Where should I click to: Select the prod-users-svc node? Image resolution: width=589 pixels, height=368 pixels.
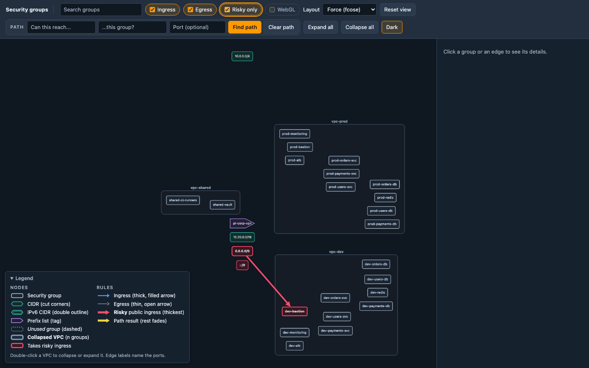coord(341,187)
